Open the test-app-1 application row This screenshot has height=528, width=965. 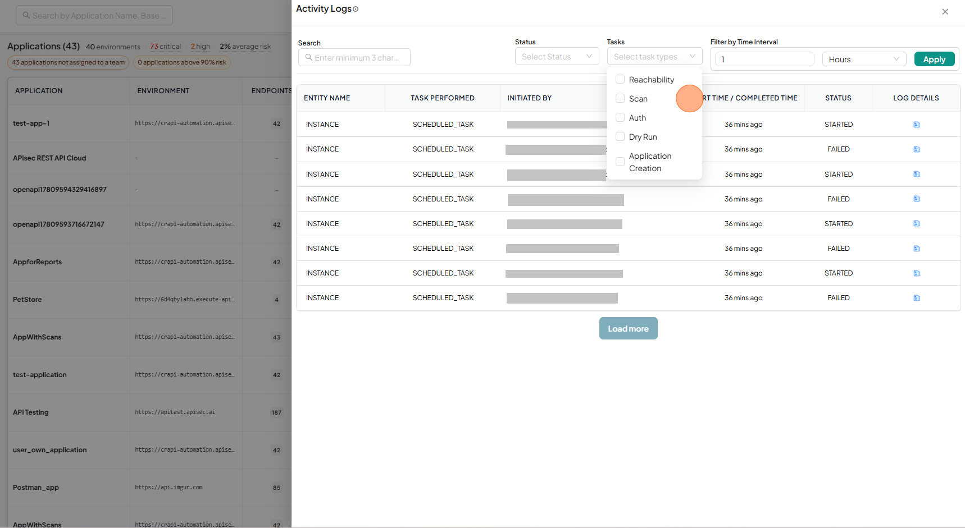31,123
